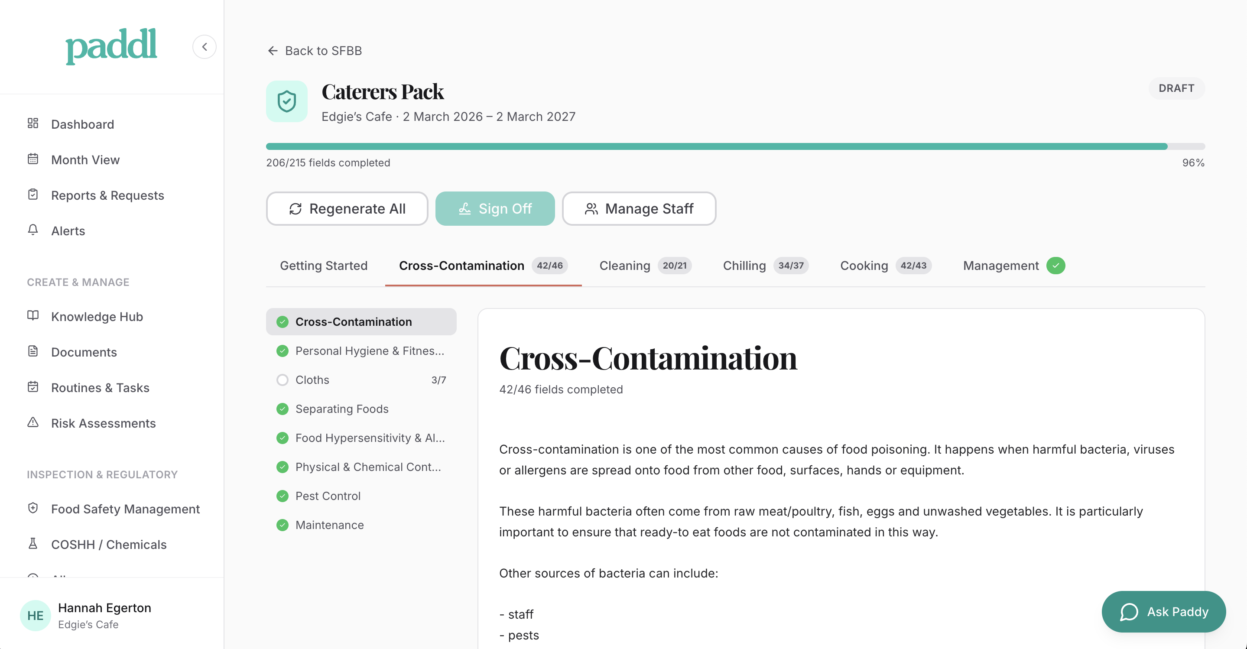Toggle the Cloths completion circle
Image resolution: width=1247 pixels, height=649 pixels.
[282, 380]
